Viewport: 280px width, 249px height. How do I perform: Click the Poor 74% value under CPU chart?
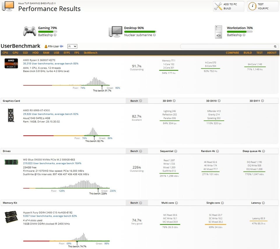click(83, 88)
